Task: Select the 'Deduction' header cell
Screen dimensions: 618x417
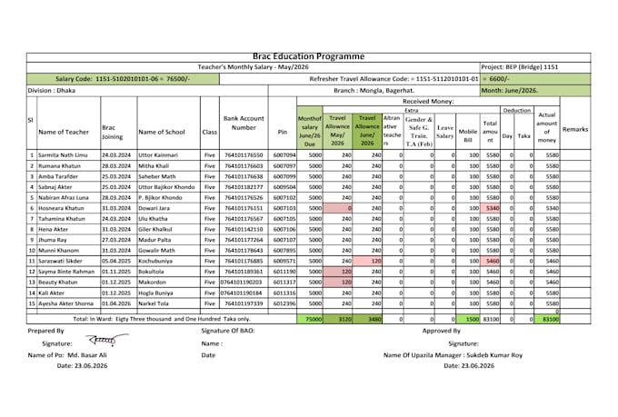Action: [517, 110]
